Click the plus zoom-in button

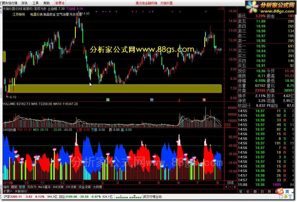coord(226,187)
